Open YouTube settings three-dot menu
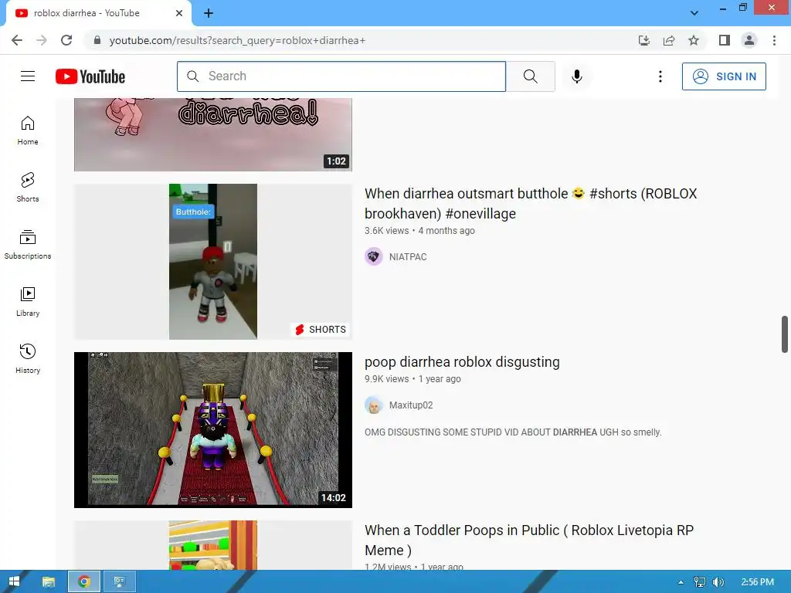Screen dimensions: 791x593 660,76
